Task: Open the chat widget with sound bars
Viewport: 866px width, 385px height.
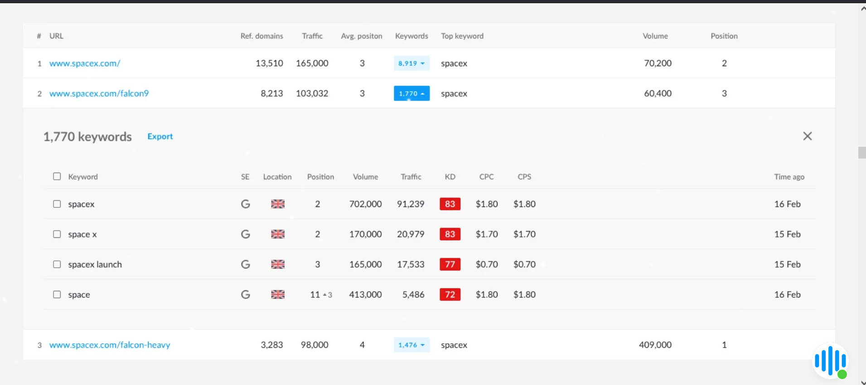Action: [830, 361]
